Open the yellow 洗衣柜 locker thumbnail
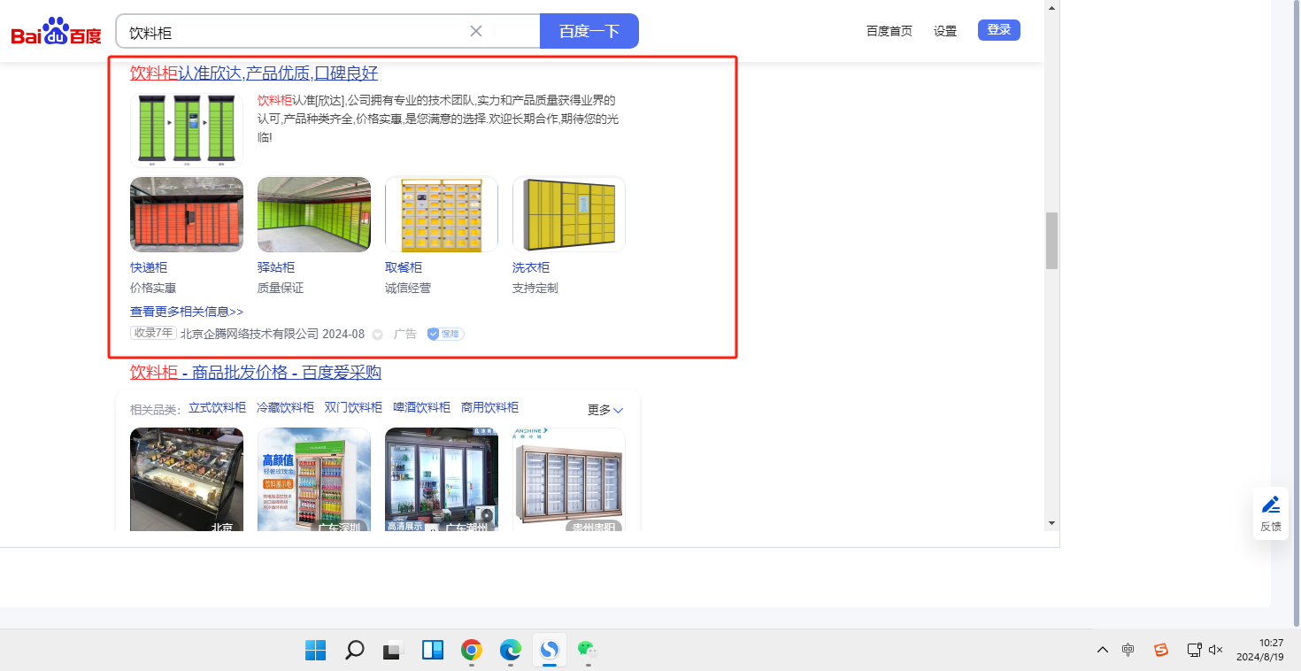 pyautogui.click(x=569, y=214)
